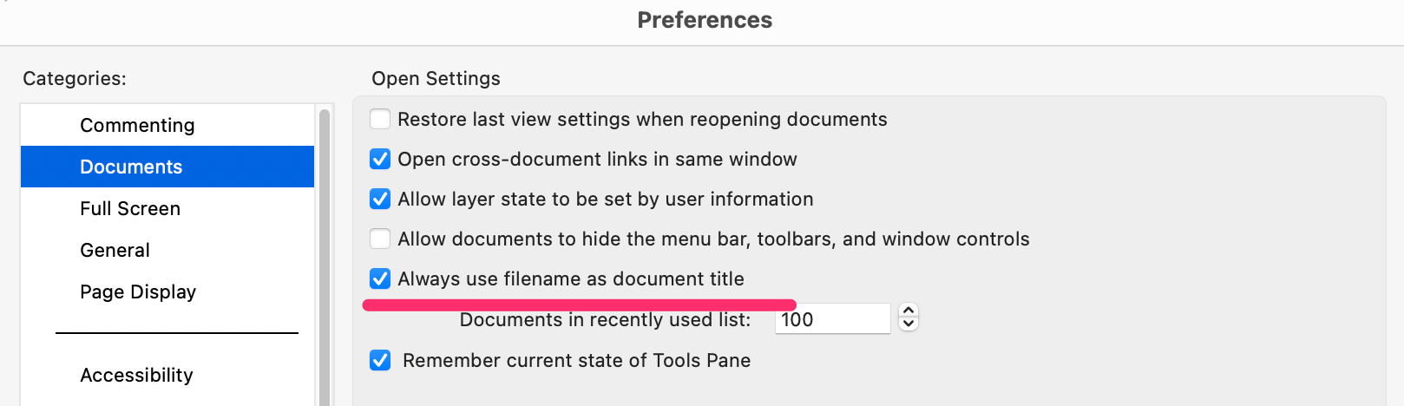
Task: Toggle allow layer state by user information
Action: 380,199
